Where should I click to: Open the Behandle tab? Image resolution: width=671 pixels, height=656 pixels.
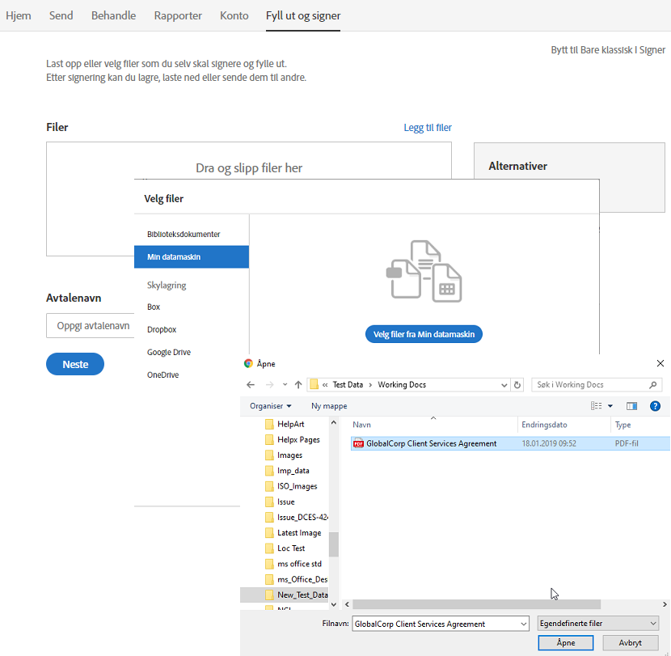pyautogui.click(x=113, y=15)
